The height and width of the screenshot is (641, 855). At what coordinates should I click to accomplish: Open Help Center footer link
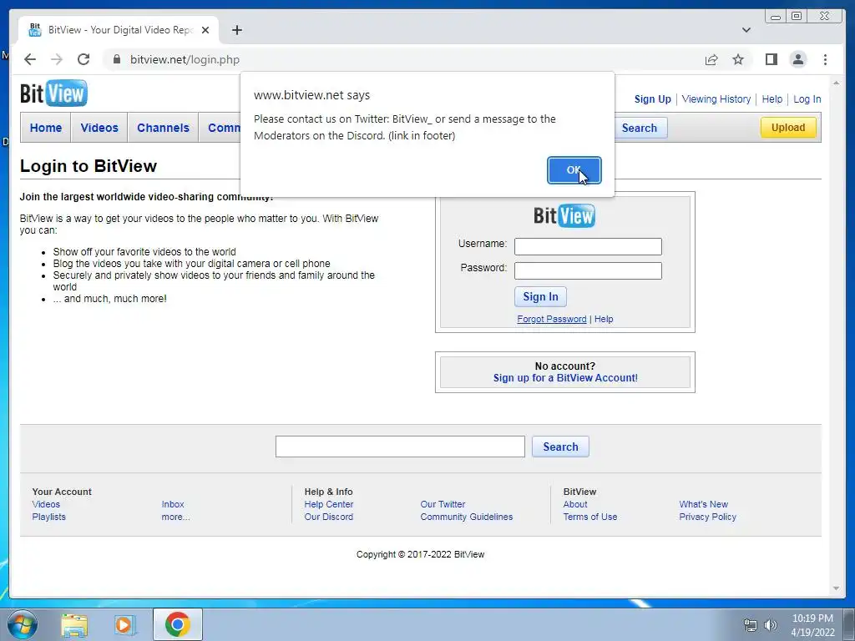(x=329, y=504)
